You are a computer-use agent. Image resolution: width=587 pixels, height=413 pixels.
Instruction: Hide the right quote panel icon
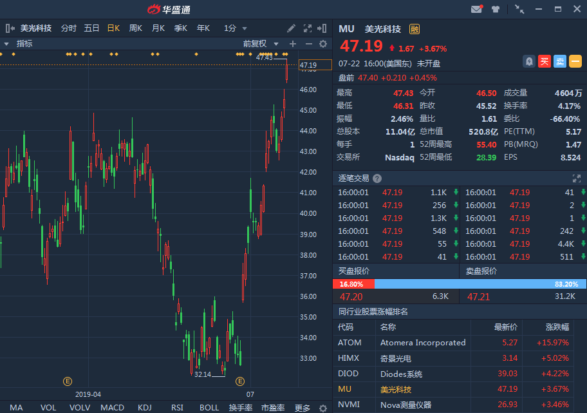click(322, 28)
